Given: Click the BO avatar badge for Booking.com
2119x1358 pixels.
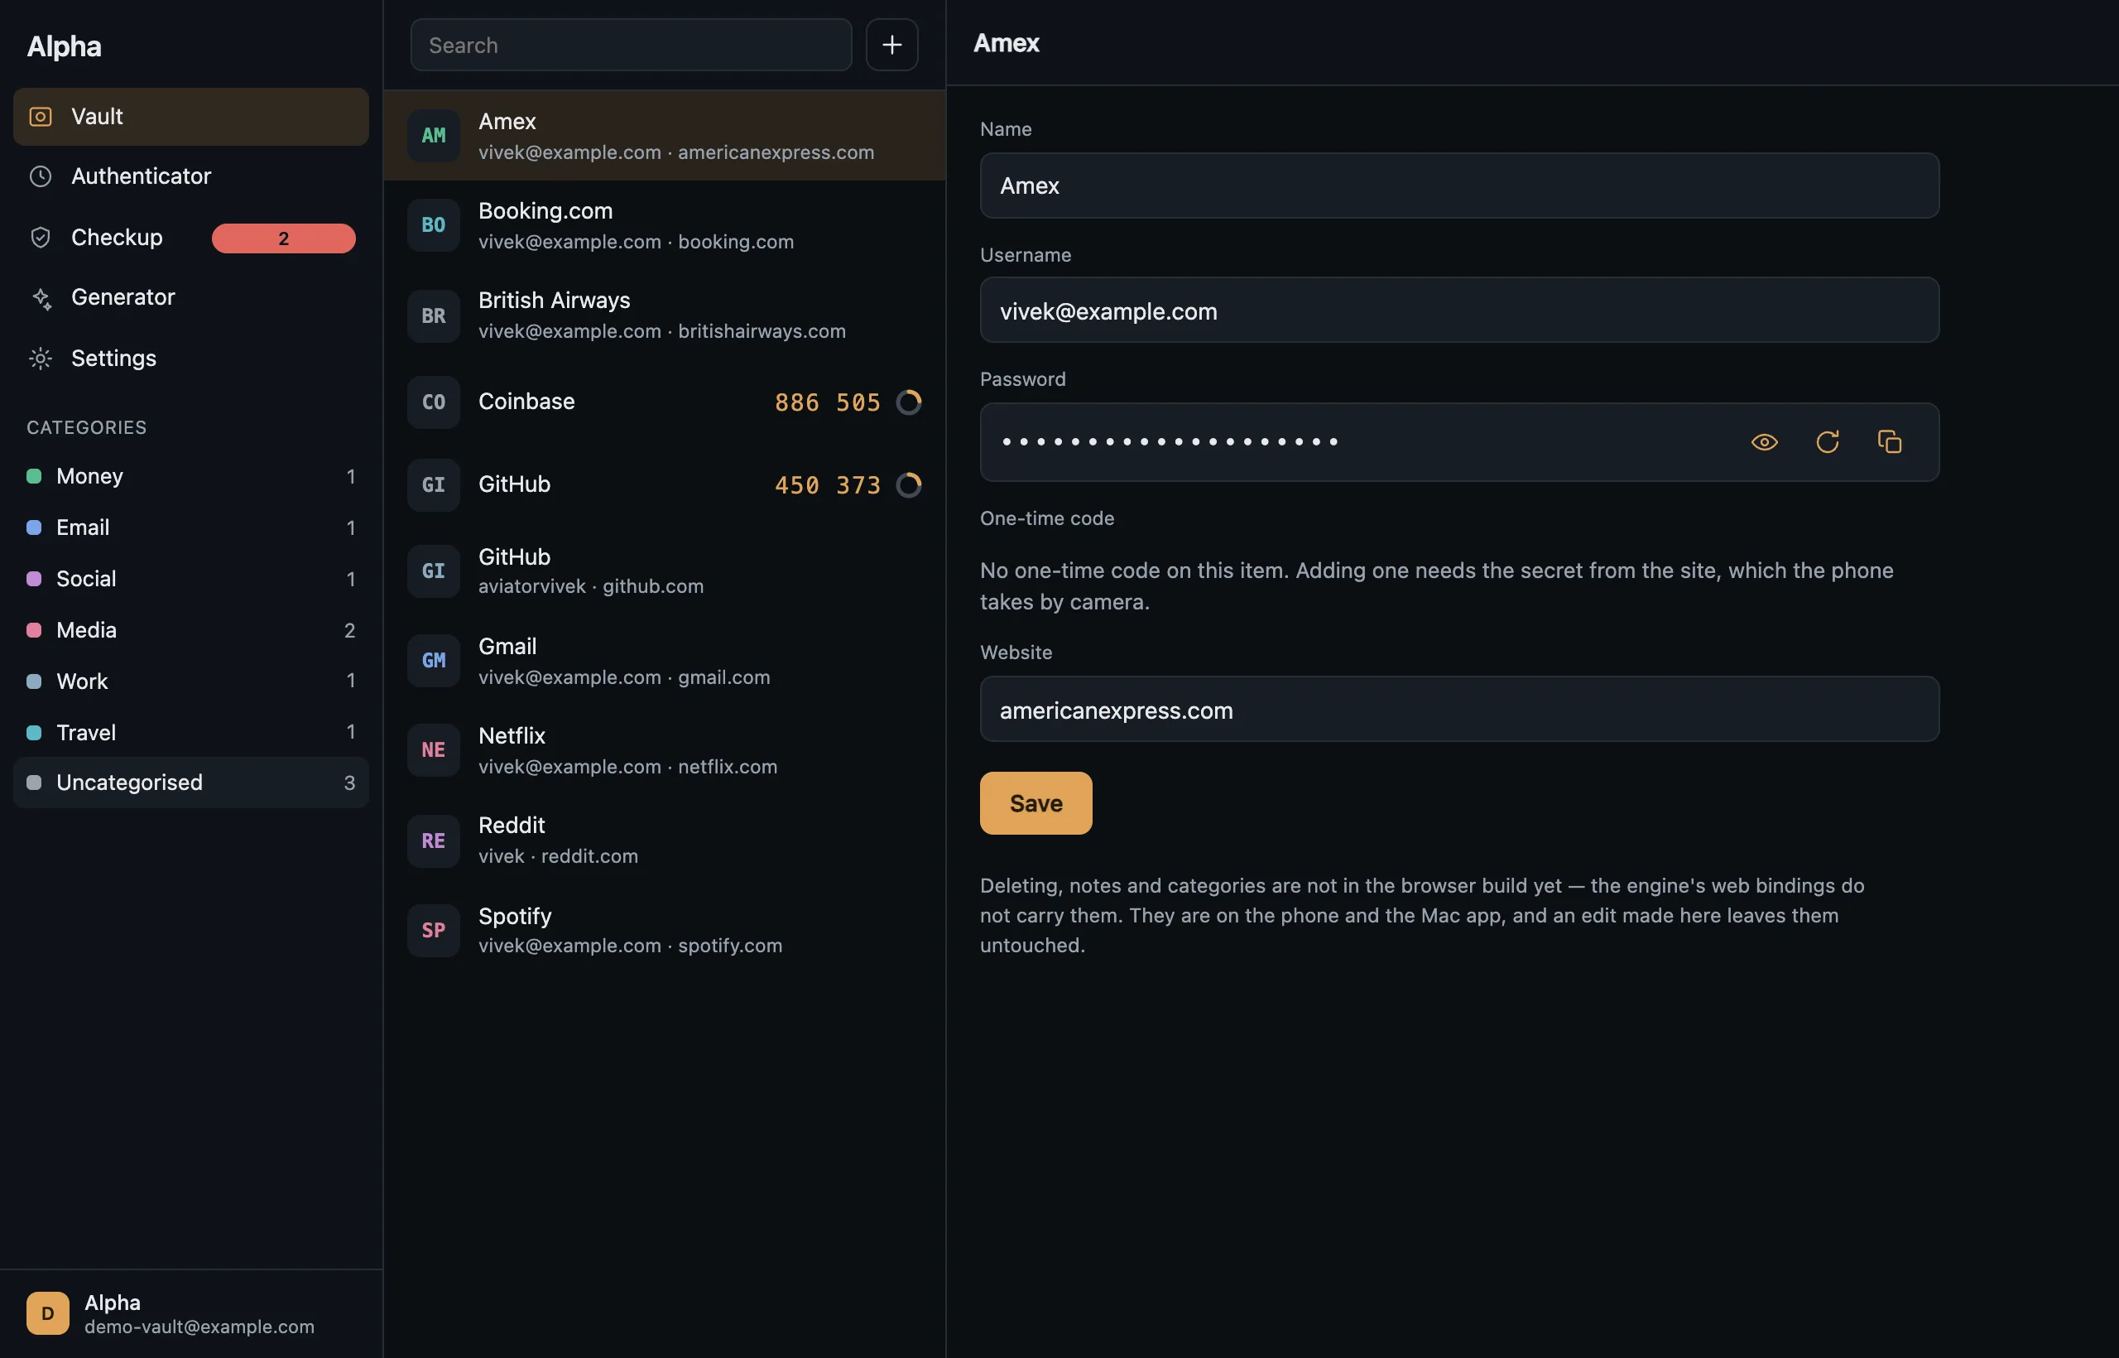Looking at the screenshot, I should tap(434, 225).
